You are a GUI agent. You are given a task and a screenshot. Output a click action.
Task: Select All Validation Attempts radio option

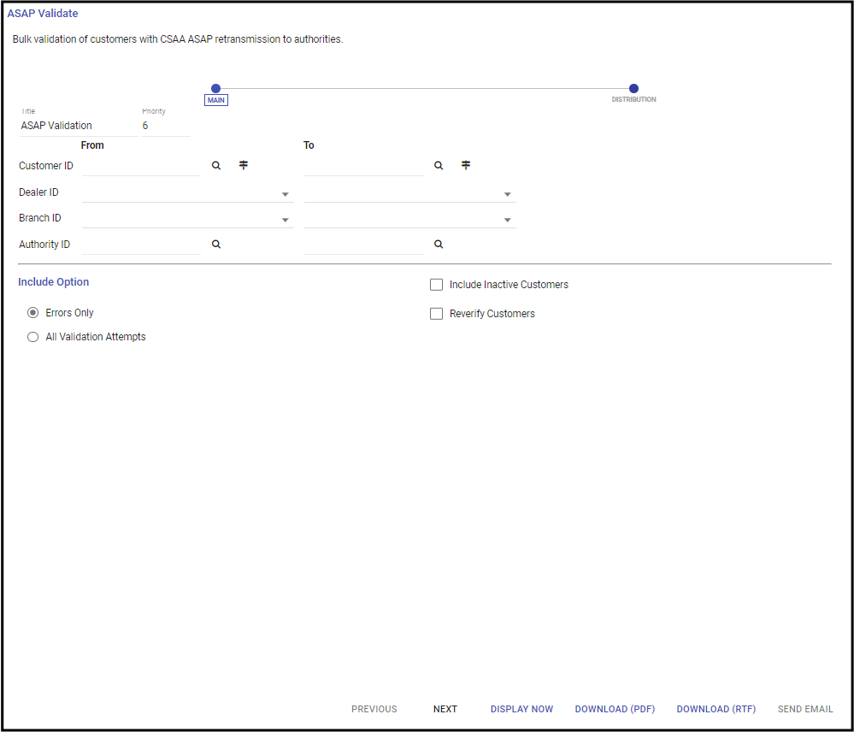click(32, 337)
